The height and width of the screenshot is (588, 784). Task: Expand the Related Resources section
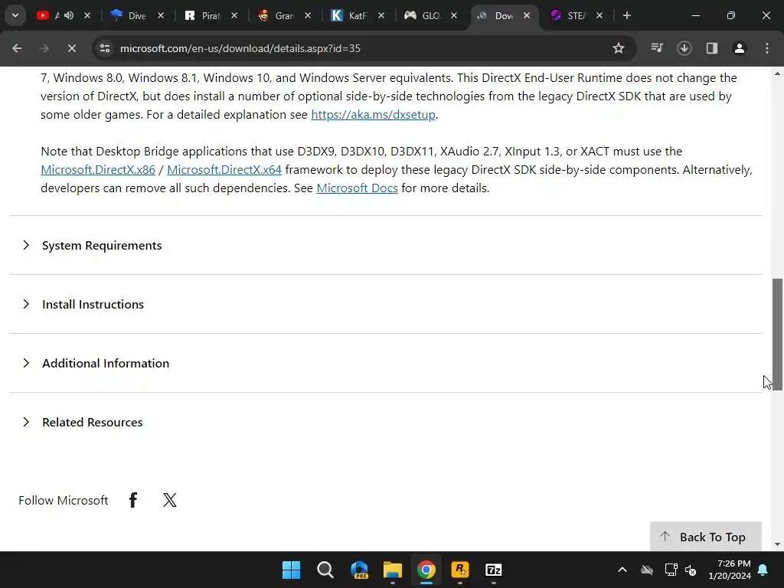tap(386, 423)
